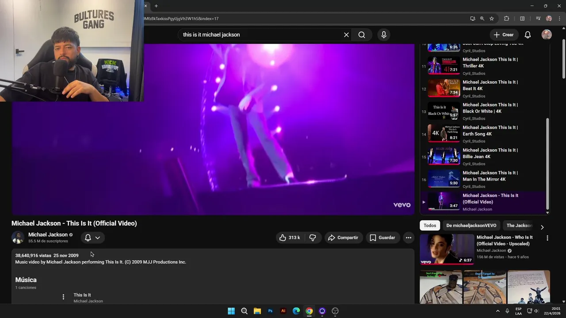Expand subscription options chevron

tap(98, 238)
